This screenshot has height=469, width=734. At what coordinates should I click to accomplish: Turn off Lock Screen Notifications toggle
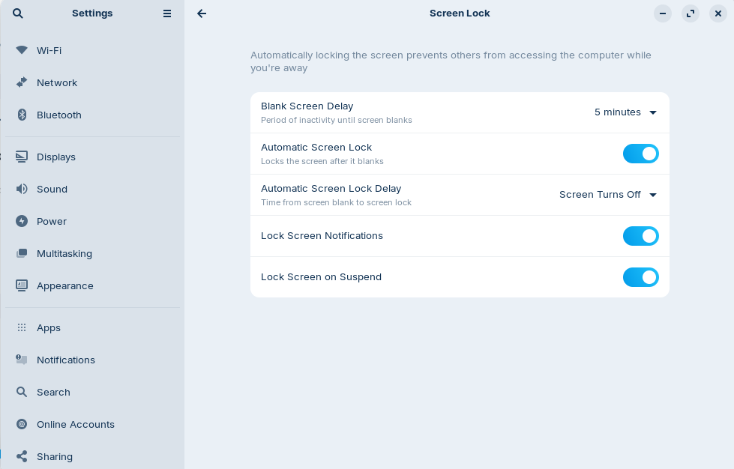pyautogui.click(x=640, y=236)
